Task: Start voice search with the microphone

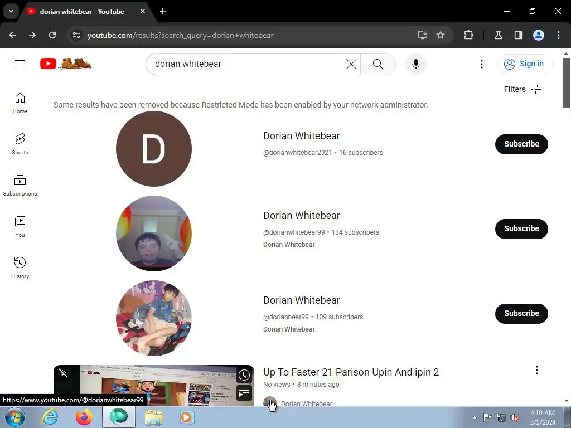Action: click(x=415, y=64)
